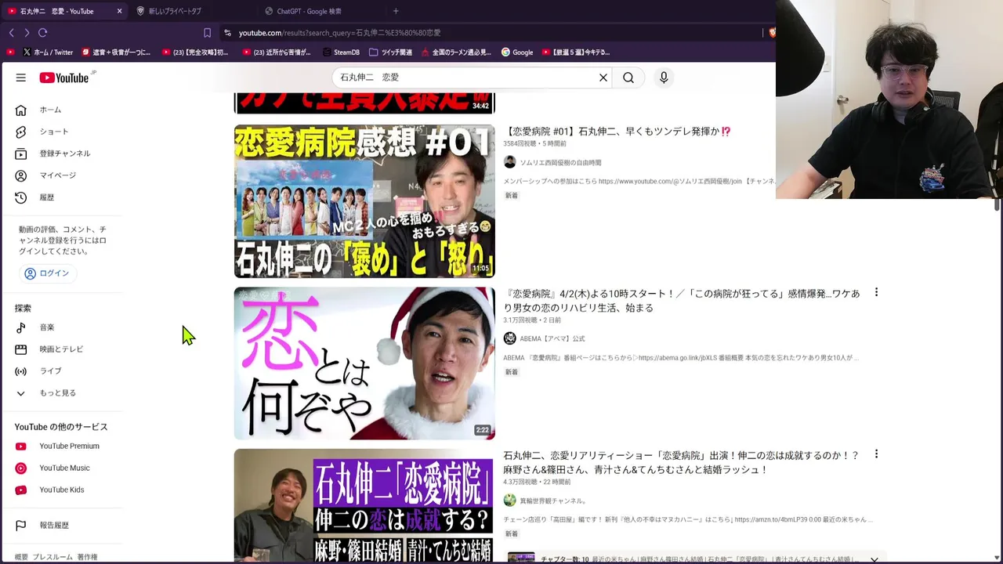The width and height of the screenshot is (1003, 564).
Task: Open 著作権 footer link
Action: tap(87, 557)
